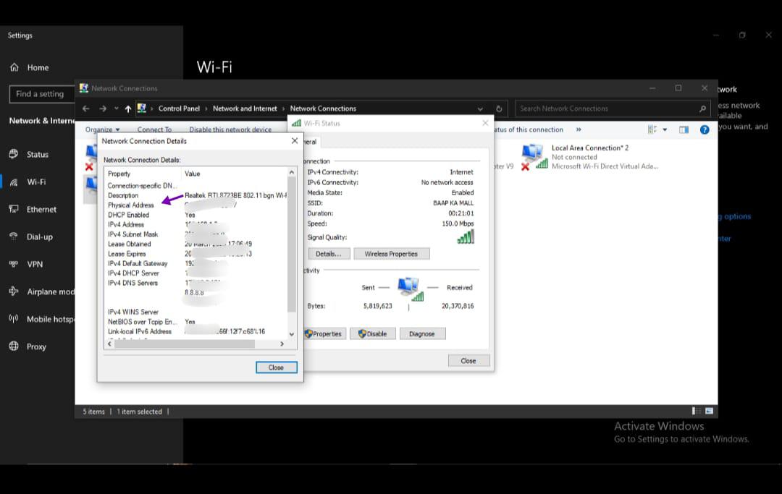The height and width of the screenshot is (494, 782).
Task: Toggle the preview pane icon
Action: point(684,129)
